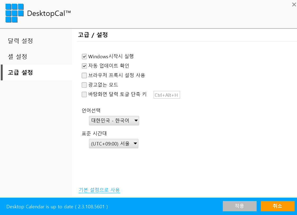Image resolution: width=297 pixels, height=215 pixels.
Task: Uncheck 자동 업데이트 확인 checkbox
Action: 84,66
